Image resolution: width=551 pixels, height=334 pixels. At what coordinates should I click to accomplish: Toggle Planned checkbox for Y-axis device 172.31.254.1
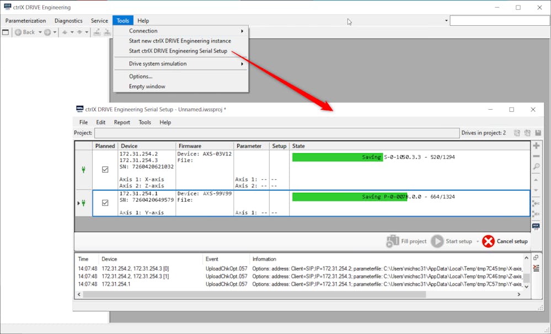pyautogui.click(x=105, y=203)
